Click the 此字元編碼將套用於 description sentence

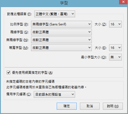[x=46, y=87]
